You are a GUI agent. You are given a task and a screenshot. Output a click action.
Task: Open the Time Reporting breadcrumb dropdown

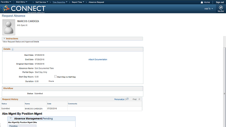tap(60, 2)
